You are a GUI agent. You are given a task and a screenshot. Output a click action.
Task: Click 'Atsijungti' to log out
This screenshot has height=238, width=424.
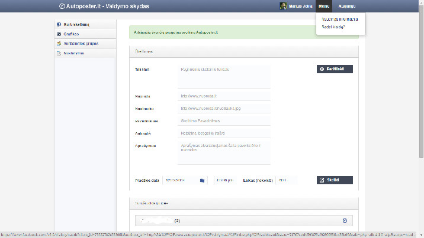tap(346, 6)
